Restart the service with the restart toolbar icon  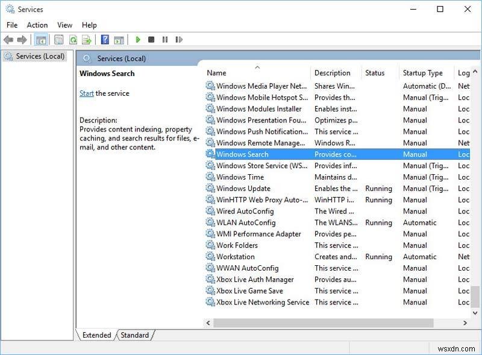179,40
